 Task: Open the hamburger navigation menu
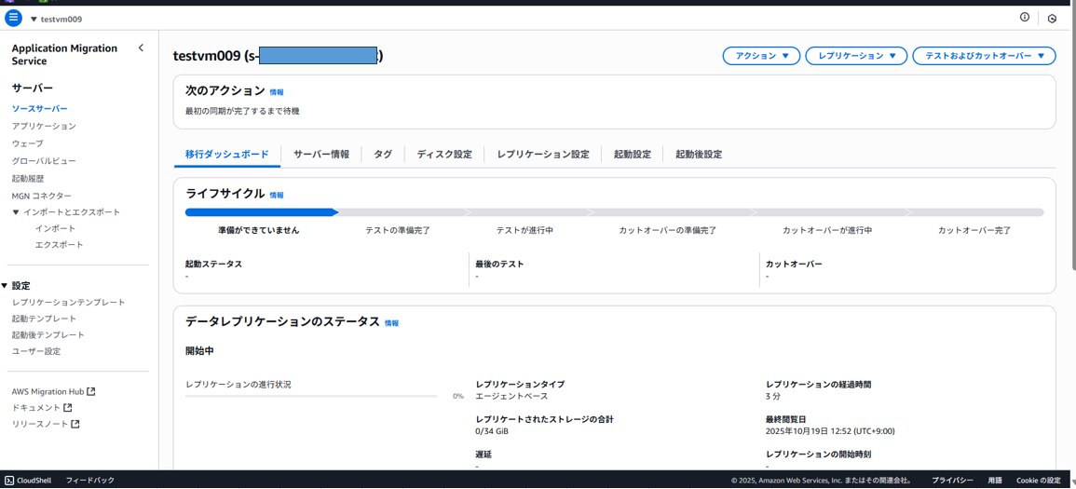click(x=14, y=19)
